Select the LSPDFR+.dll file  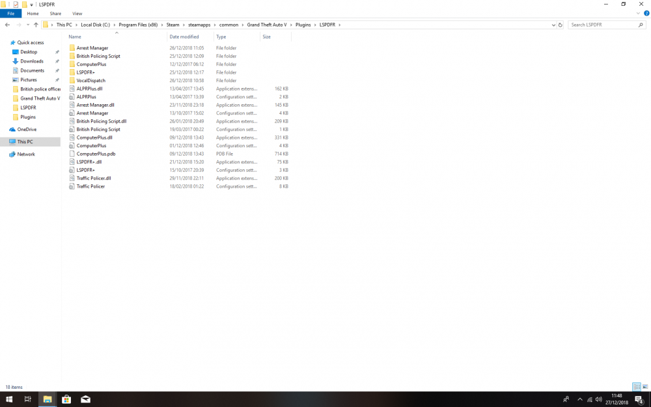(x=89, y=162)
